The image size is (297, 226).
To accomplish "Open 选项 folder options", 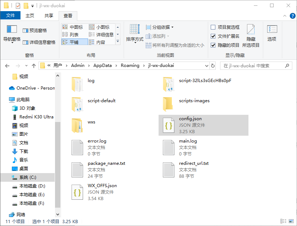I will coord(271,32).
